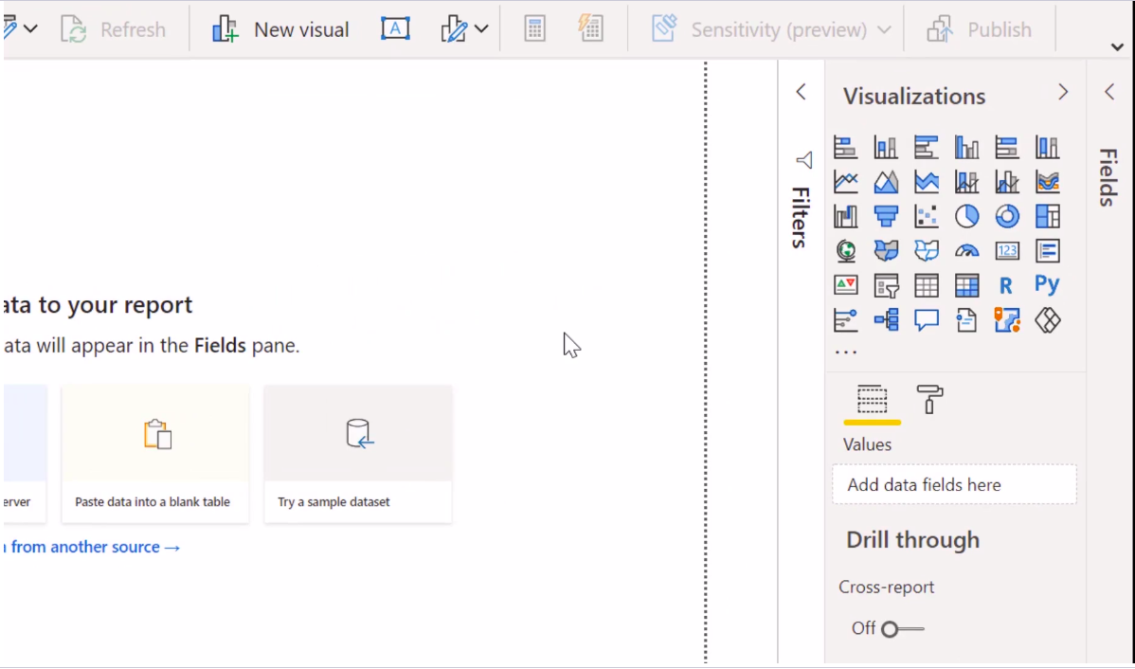Open Paste data into a blank table
The image size is (1135, 669).
coord(155,454)
